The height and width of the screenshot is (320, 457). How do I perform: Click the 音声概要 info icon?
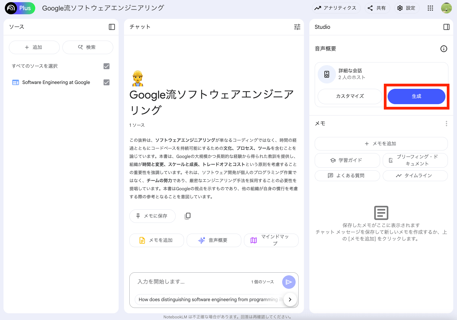[444, 49]
